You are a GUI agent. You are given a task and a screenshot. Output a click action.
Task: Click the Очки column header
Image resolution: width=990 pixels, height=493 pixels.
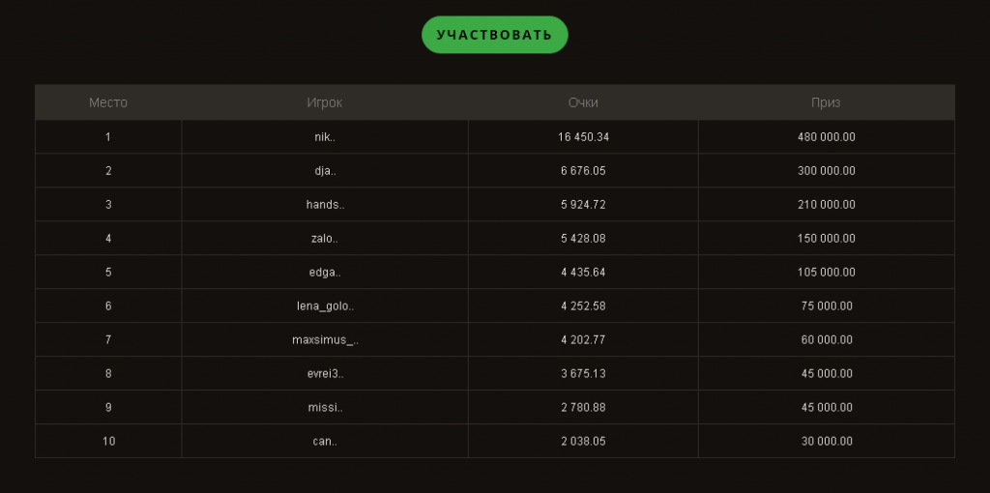click(x=583, y=102)
